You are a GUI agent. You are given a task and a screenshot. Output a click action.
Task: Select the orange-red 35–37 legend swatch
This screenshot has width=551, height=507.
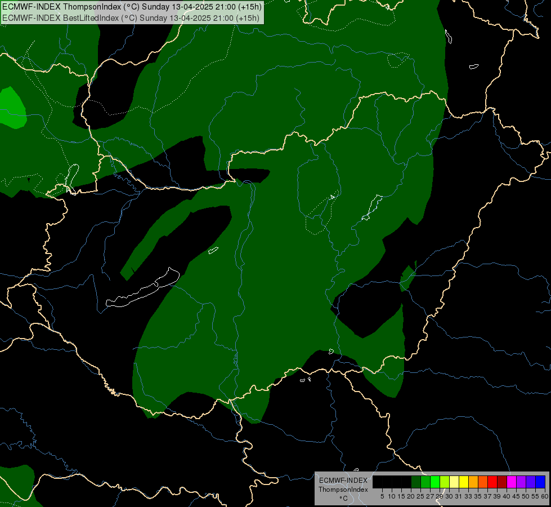(x=483, y=482)
